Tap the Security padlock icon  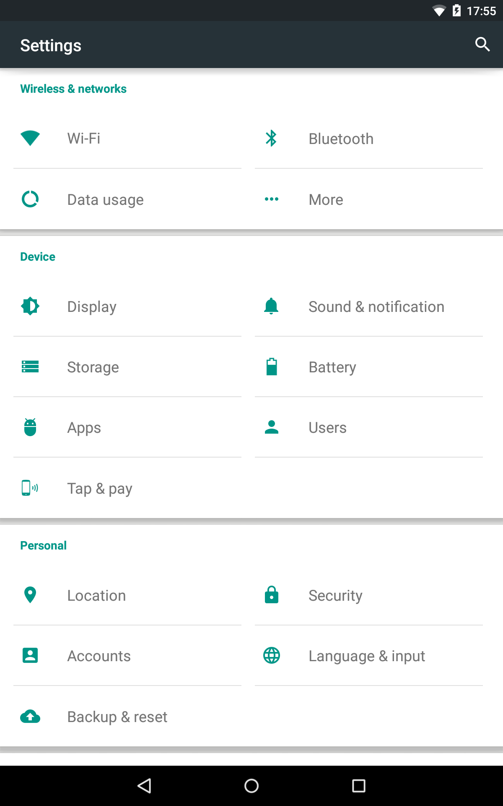point(272,595)
